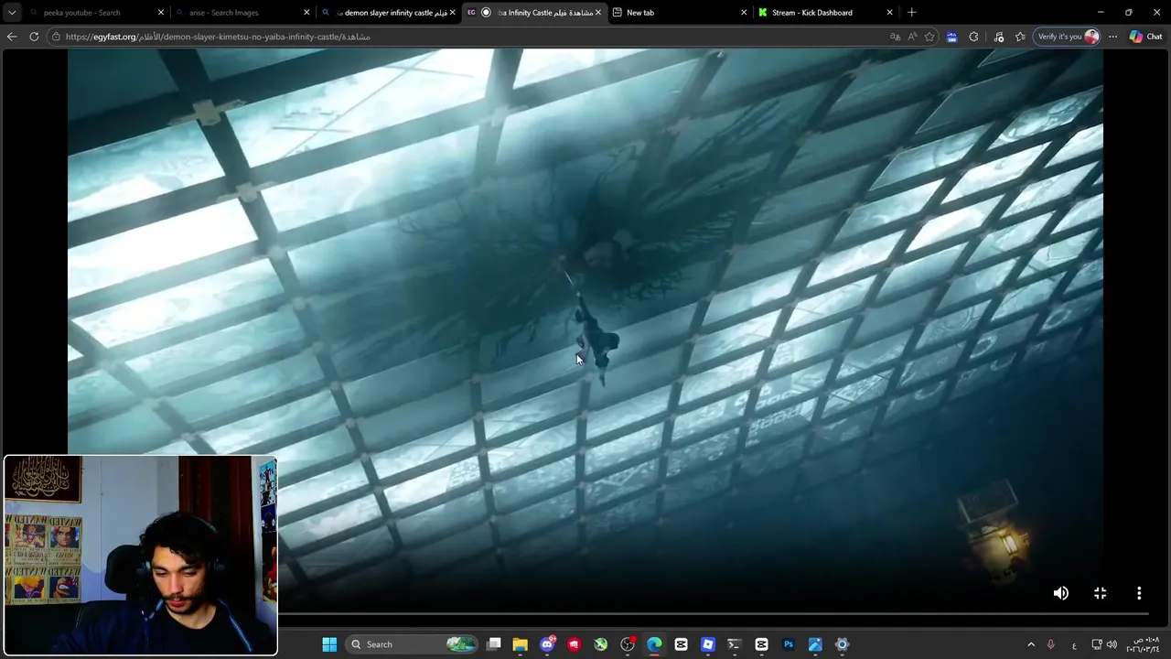The width and height of the screenshot is (1171, 659).
Task: Open network and volume quick settings
Action: (x=1104, y=644)
